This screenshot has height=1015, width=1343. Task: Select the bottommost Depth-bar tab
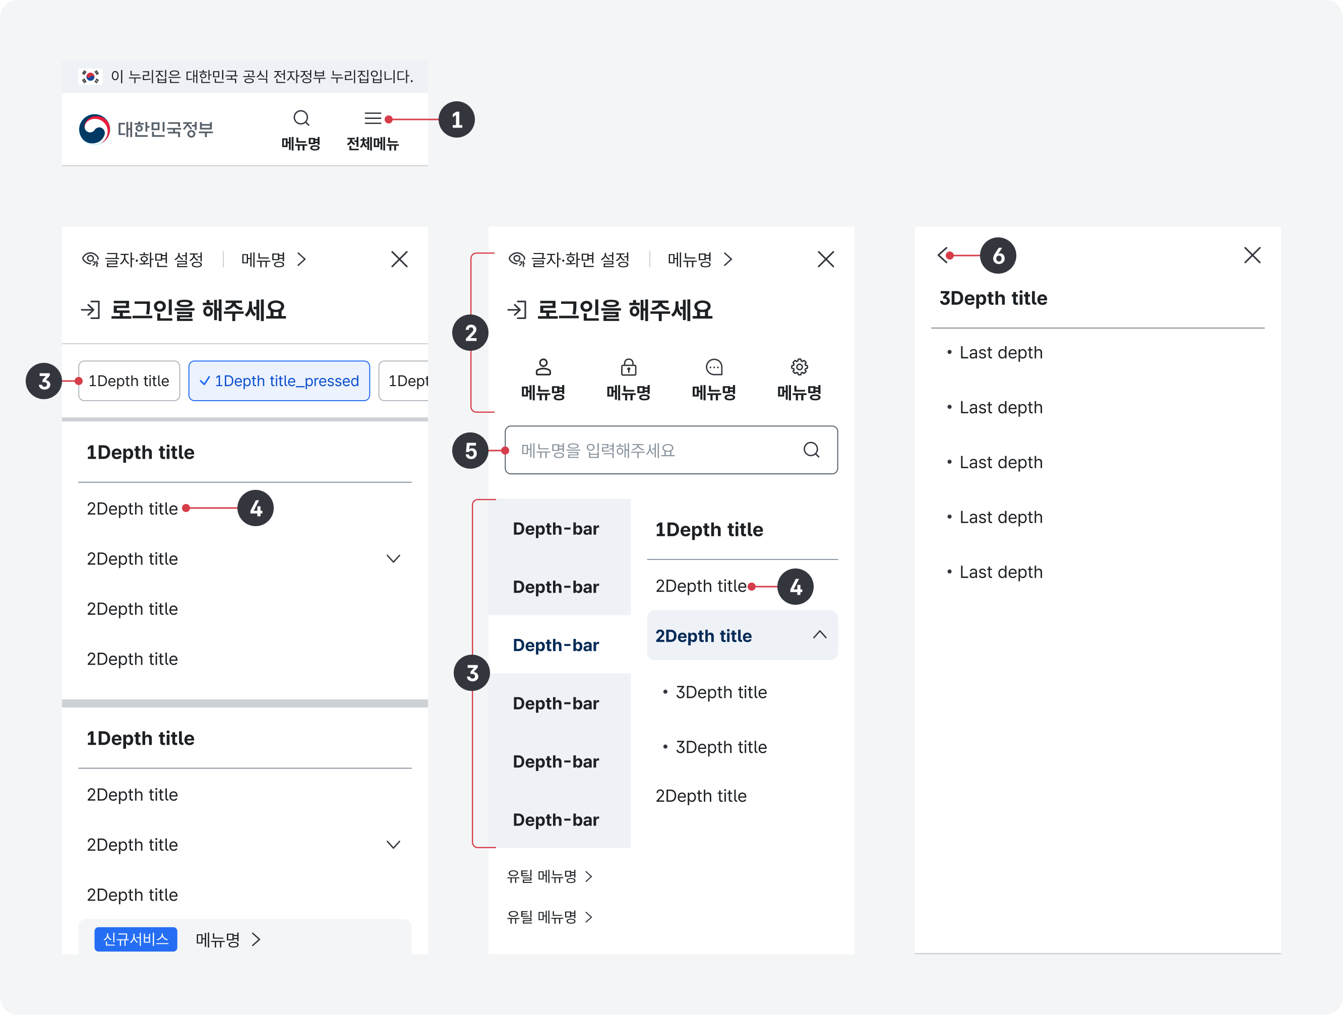560,819
